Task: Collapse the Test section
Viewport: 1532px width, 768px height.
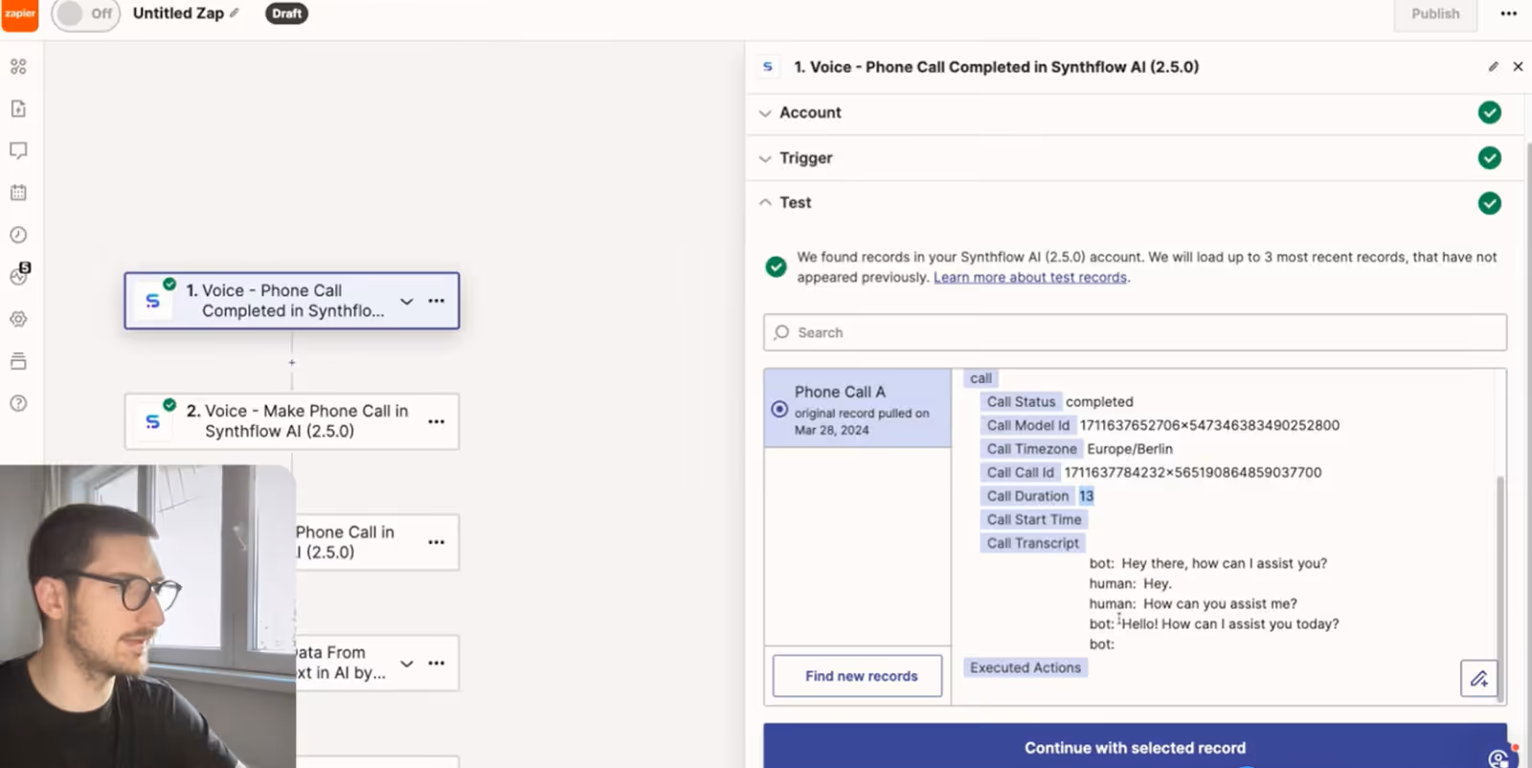Action: (1135, 203)
